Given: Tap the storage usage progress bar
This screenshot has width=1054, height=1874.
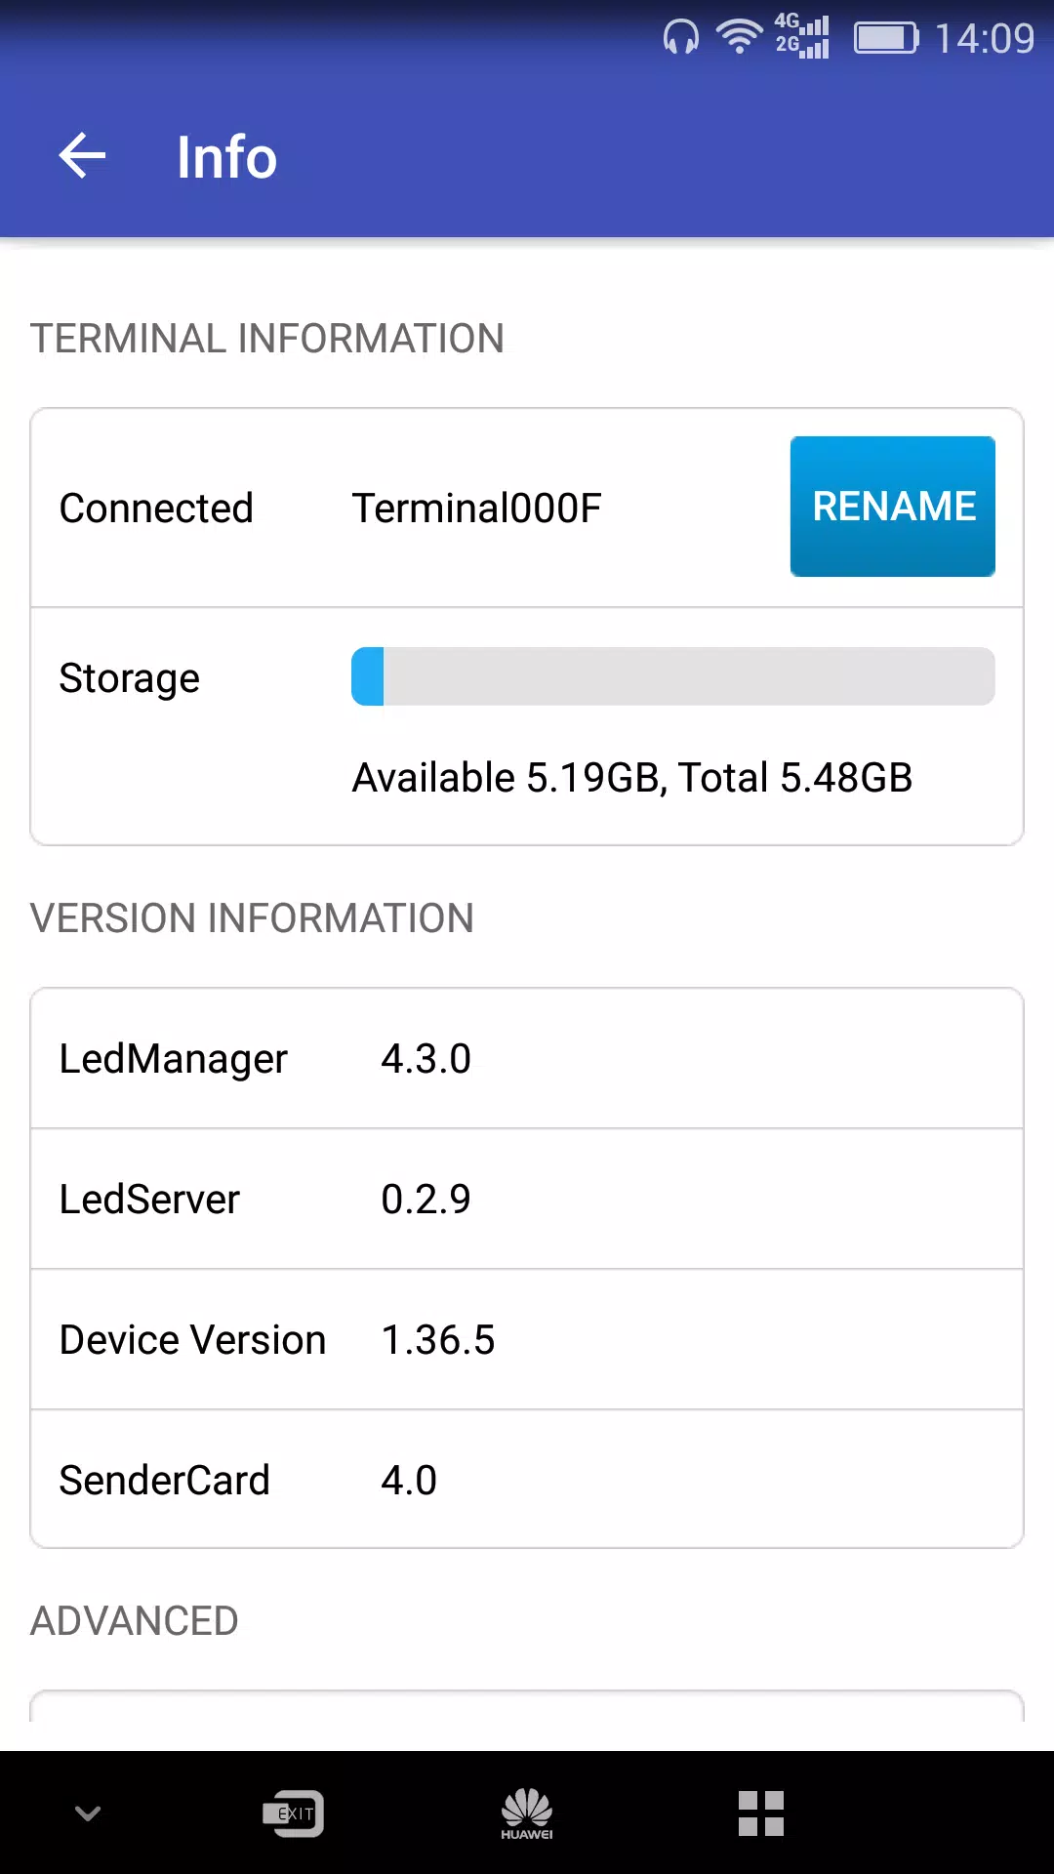Looking at the screenshot, I should (x=673, y=676).
